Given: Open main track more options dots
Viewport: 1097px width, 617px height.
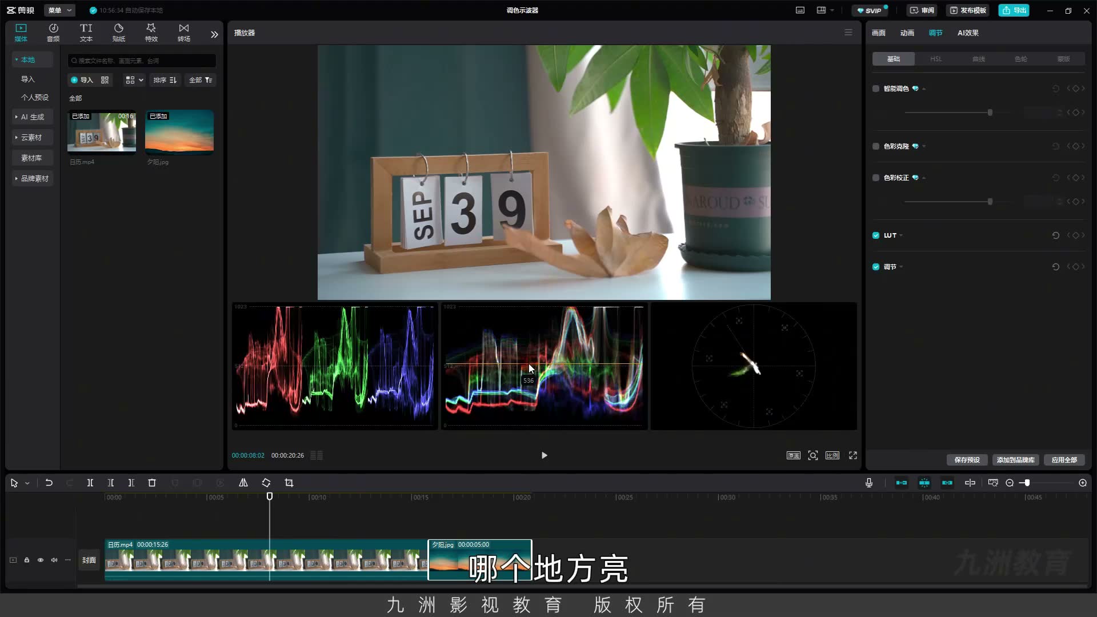Looking at the screenshot, I should 68,560.
